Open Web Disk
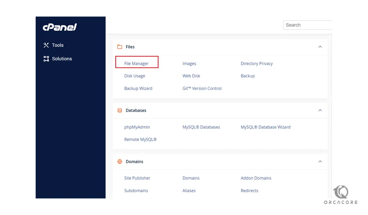 [191, 76]
